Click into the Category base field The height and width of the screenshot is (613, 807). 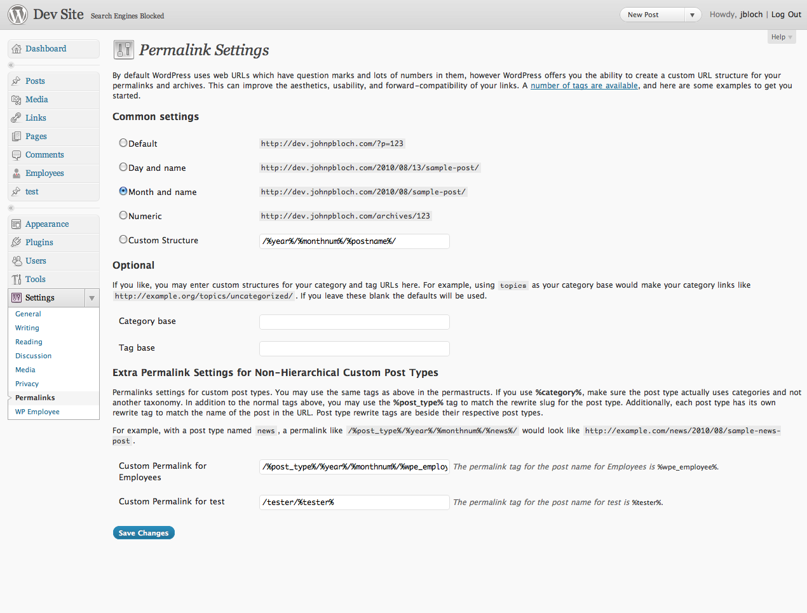point(355,322)
